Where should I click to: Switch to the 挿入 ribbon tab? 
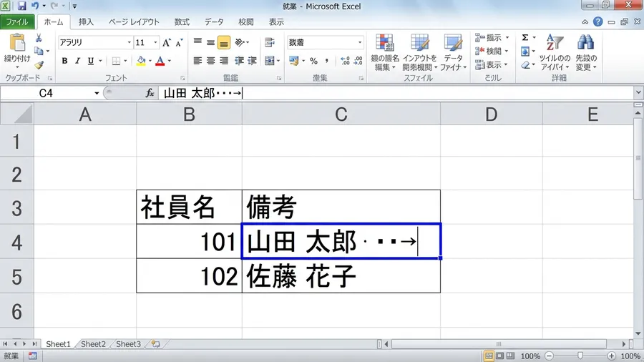[86, 22]
